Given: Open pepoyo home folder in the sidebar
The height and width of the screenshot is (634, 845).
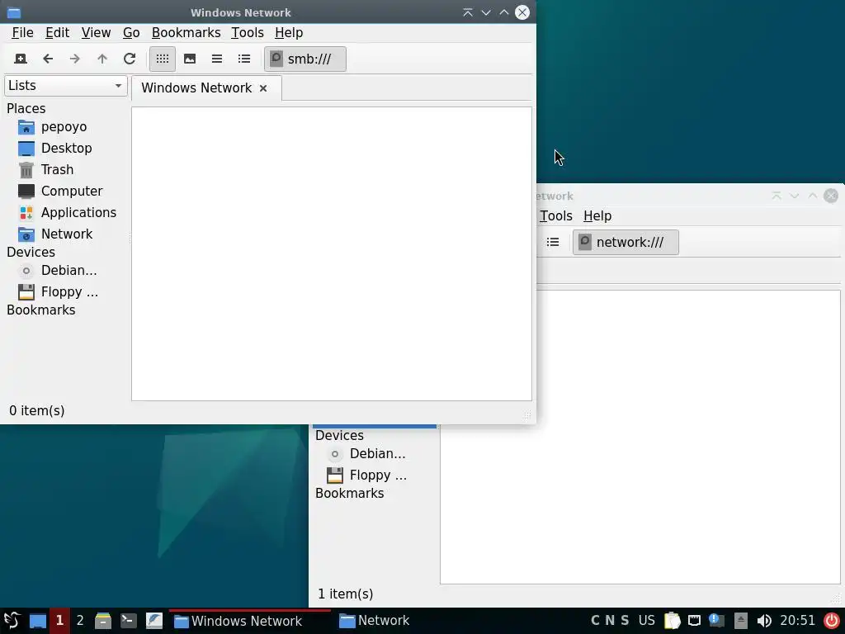Looking at the screenshot, I should coord(64,127).
